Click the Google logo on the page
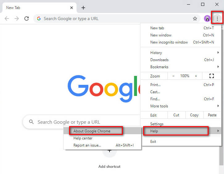This screenshot has height=174, width=224. tap(104, 88)
